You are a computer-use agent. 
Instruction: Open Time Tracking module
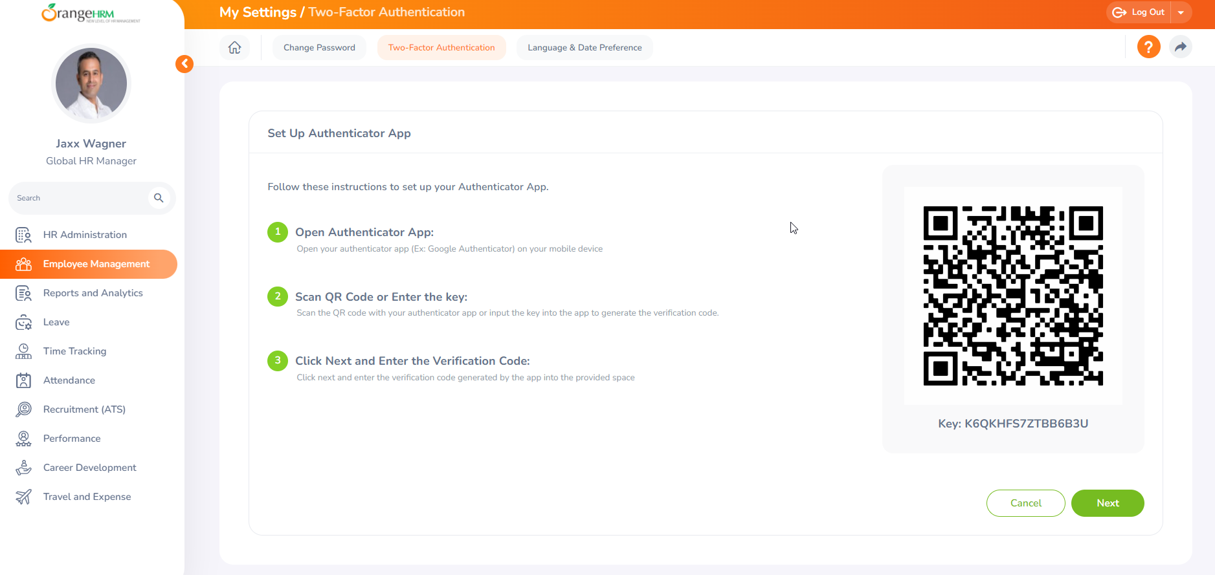(89, 351)
